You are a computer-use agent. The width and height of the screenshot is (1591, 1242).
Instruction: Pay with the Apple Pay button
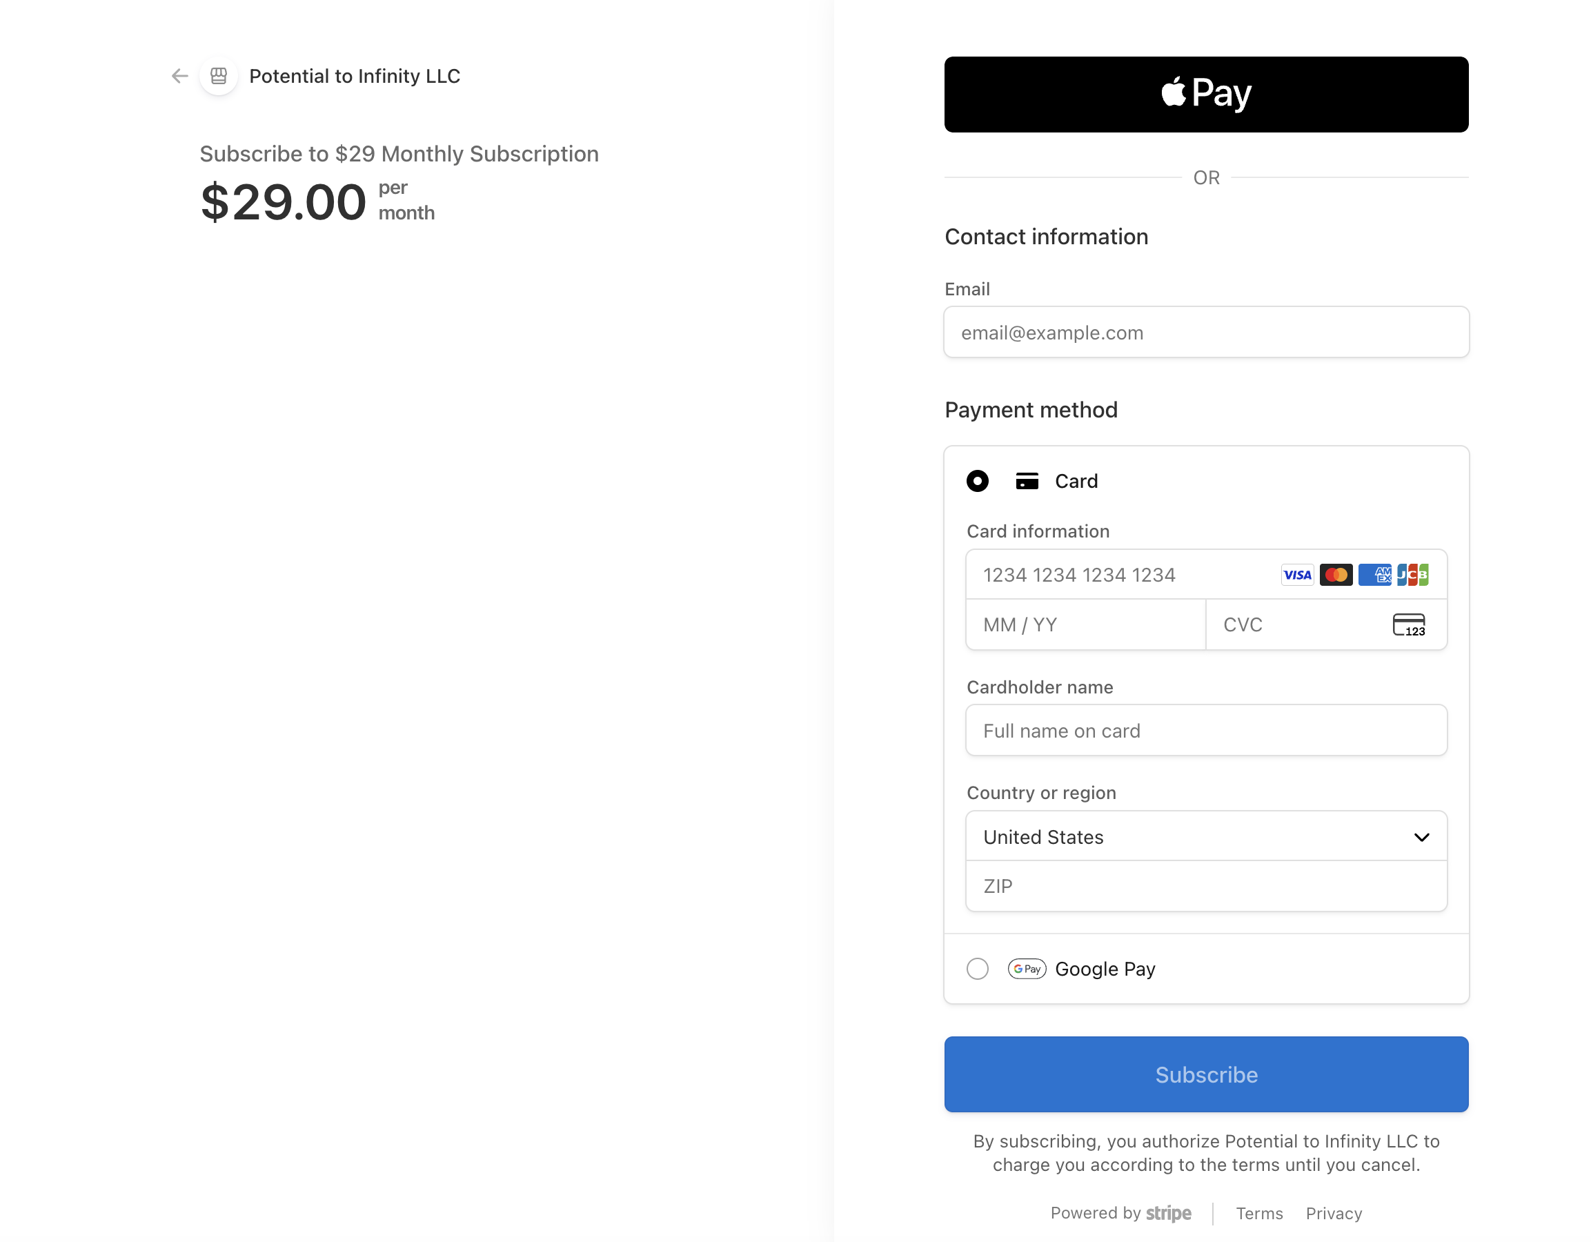[x=1207, y=94]
